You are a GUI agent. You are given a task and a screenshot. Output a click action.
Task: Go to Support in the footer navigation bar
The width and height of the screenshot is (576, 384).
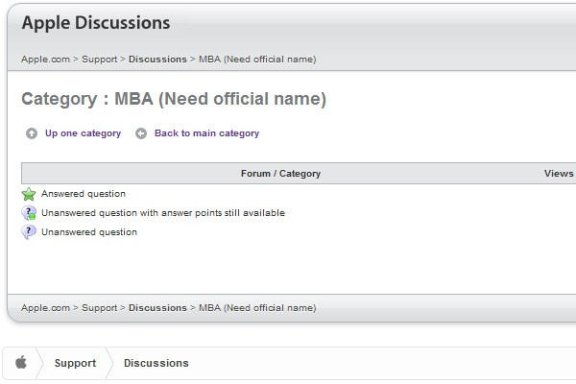(75, 363)
